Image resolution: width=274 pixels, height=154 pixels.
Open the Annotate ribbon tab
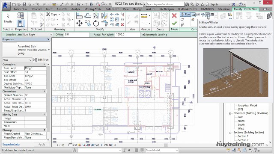pyautogui.click(x=62, y=9)
